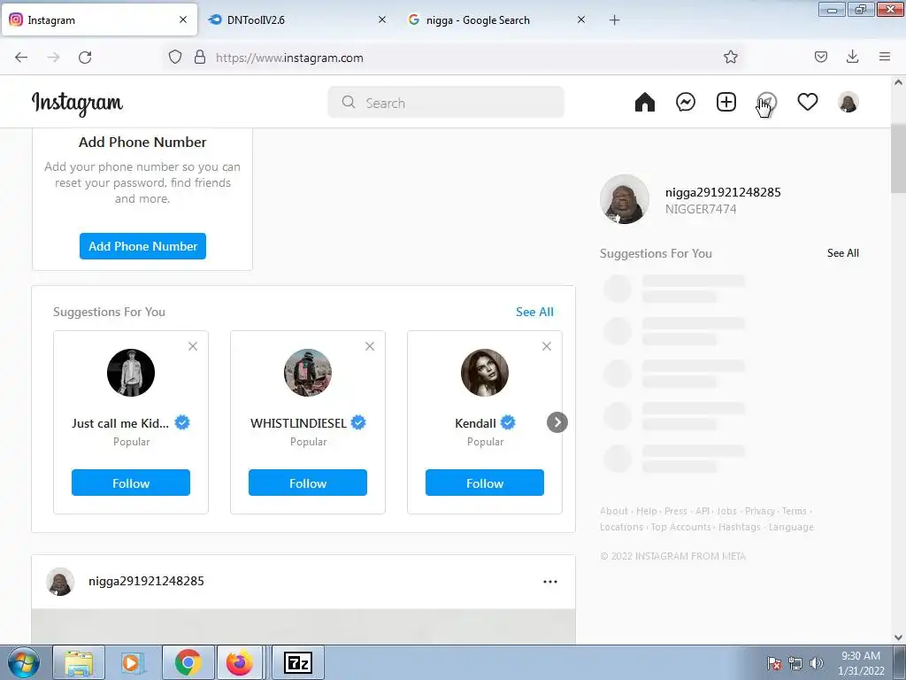Follow the Kendall account
The height and width of the screenshot is (680, 906).
pyautogui.click(x=484, y=483)
